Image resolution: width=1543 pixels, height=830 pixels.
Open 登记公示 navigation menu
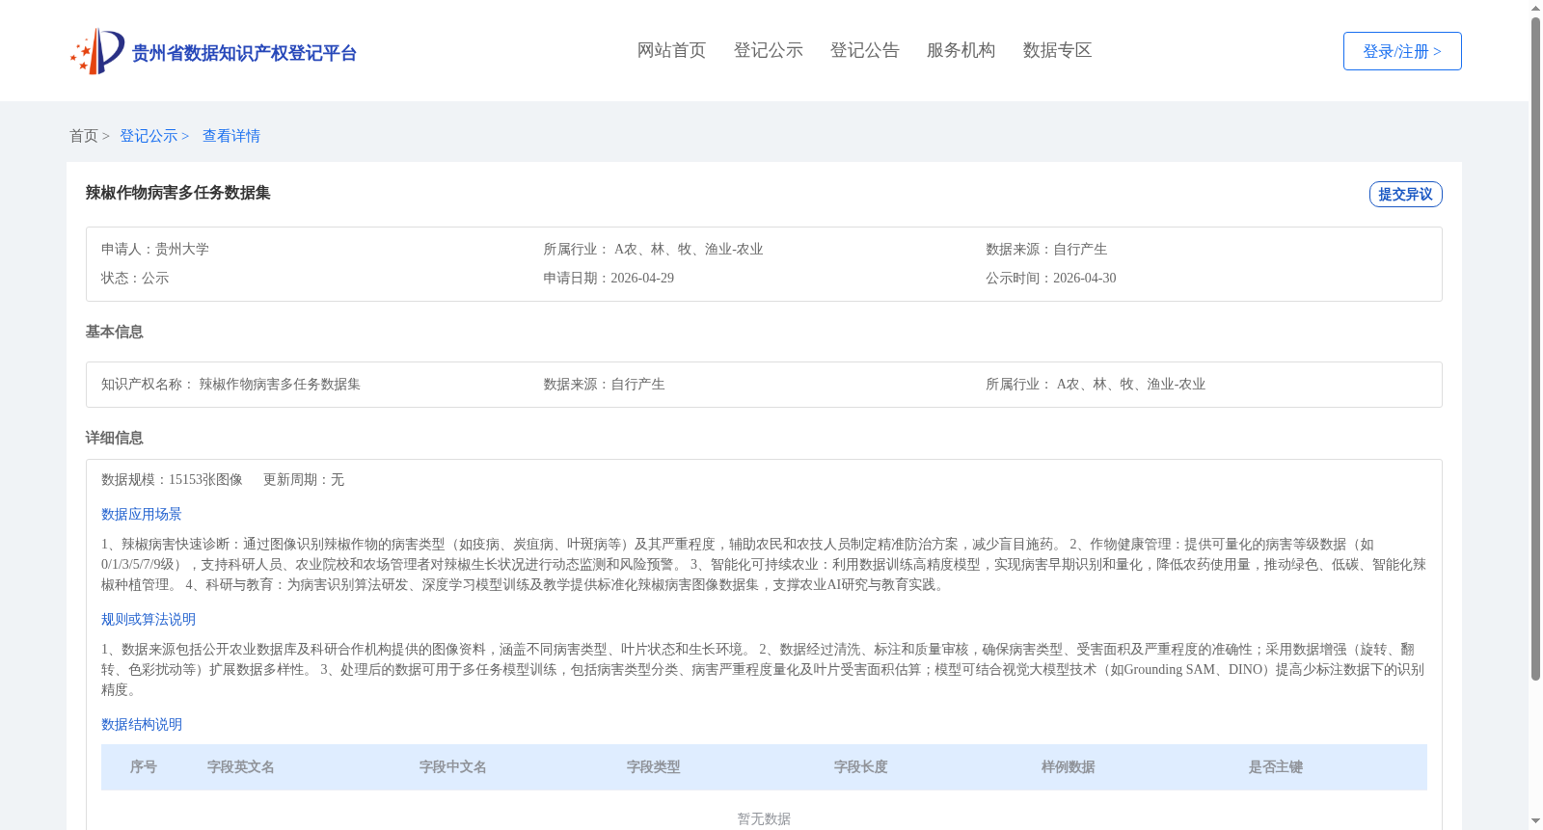point(768,50)
